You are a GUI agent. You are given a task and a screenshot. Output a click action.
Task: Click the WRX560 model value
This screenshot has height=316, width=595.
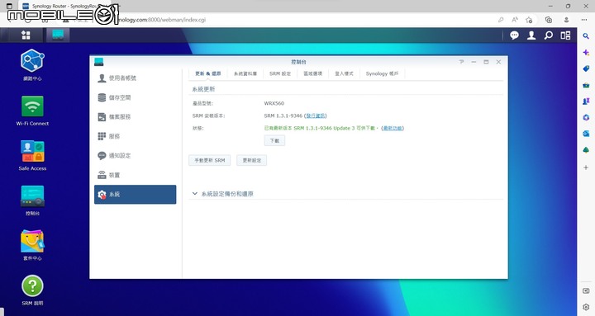click(x=274, y=103)
